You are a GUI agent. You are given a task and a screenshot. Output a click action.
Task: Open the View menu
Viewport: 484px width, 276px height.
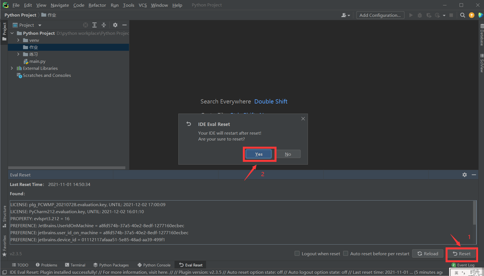point(41,5)
